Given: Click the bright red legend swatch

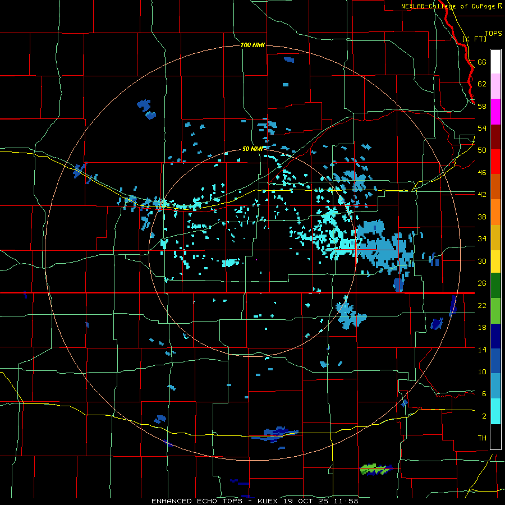Looking at the screenshot, I should click(x=495, y=162).
